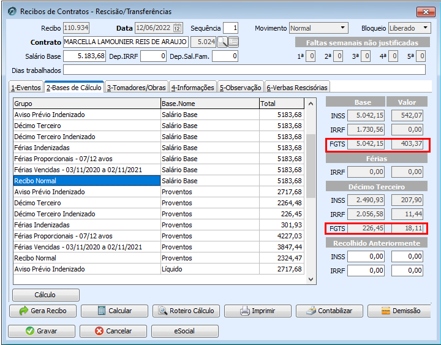
Task: Click Recolhido Anteriormente IRRF valor field
Action: coord(407,270)
